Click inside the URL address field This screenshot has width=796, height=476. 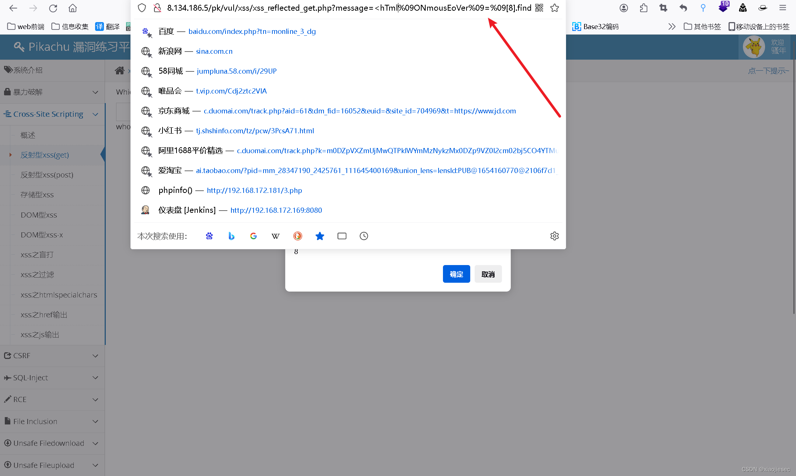tap(332, 8)
